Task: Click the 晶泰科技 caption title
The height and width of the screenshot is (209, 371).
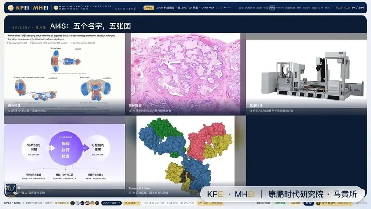Action: tap(256, 106)
